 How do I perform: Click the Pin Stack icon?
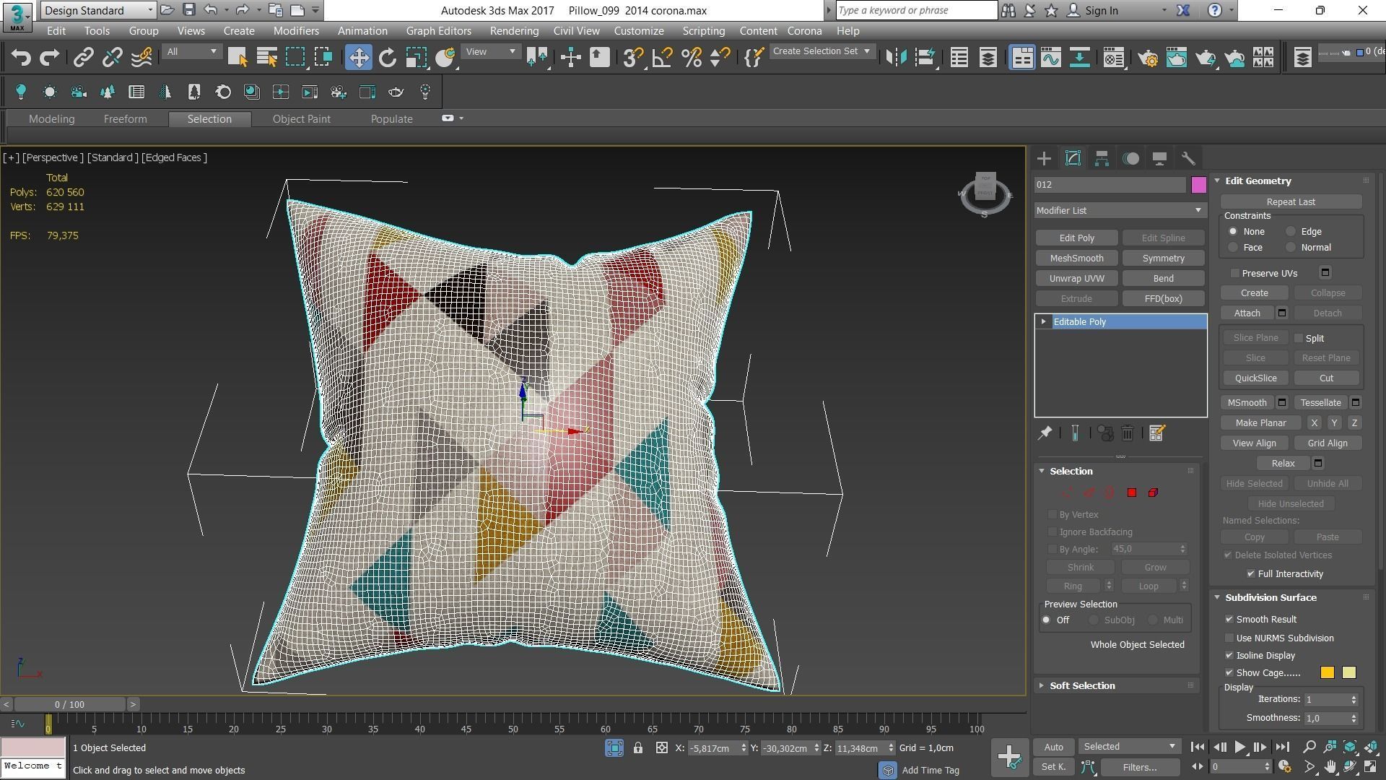coord(1045,433)
